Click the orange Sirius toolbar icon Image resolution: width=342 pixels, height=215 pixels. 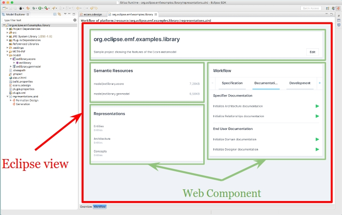click(x=28, y=8)
